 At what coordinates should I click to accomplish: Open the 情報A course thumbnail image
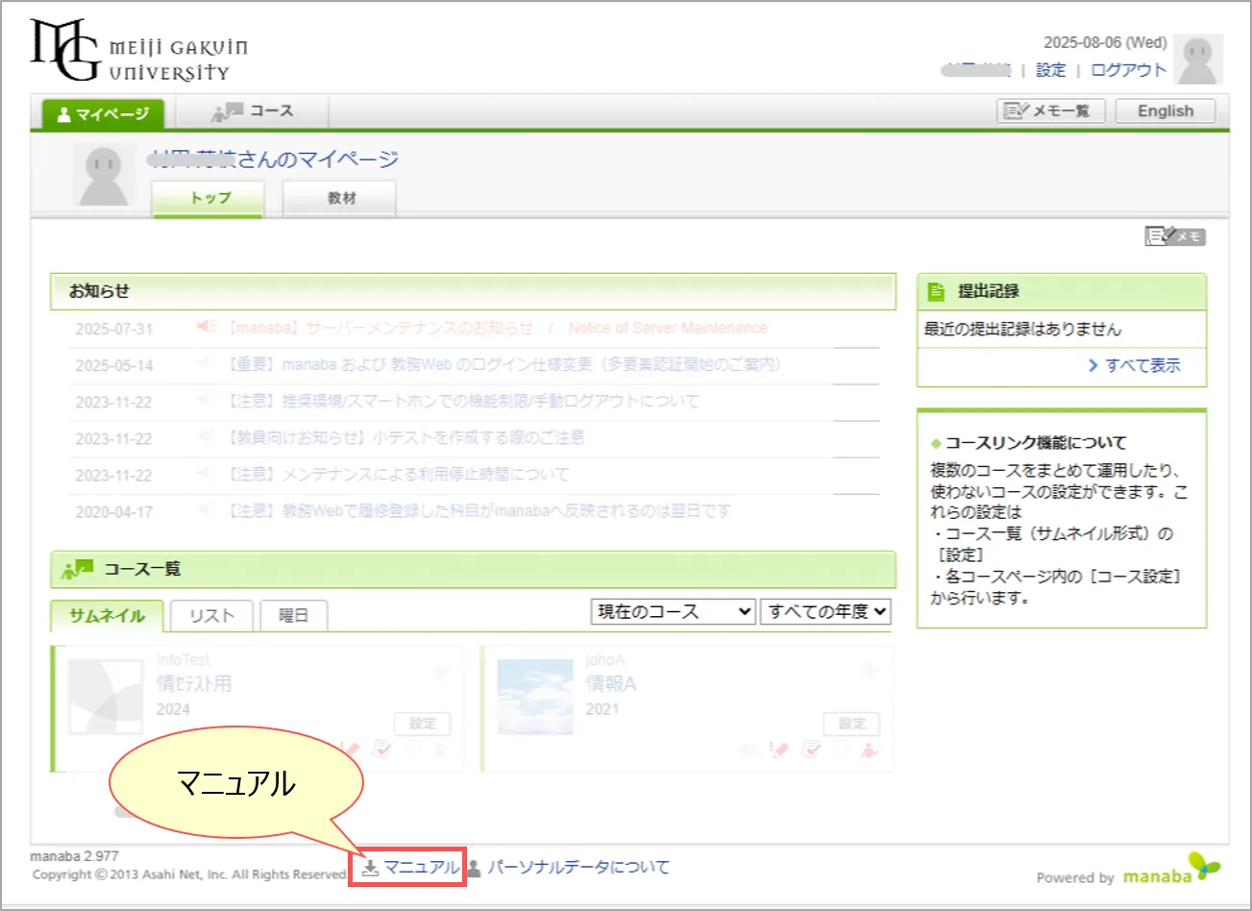coord(535,698)
